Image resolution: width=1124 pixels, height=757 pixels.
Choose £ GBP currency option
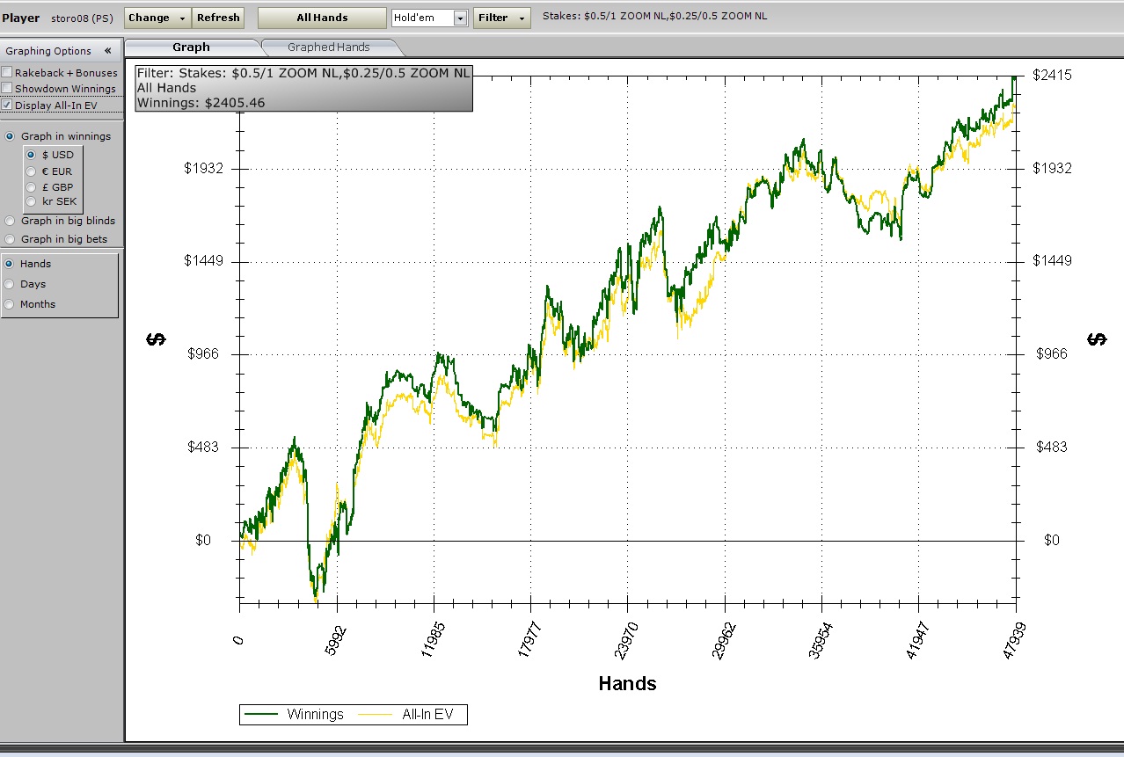click(x=31, y=187)
